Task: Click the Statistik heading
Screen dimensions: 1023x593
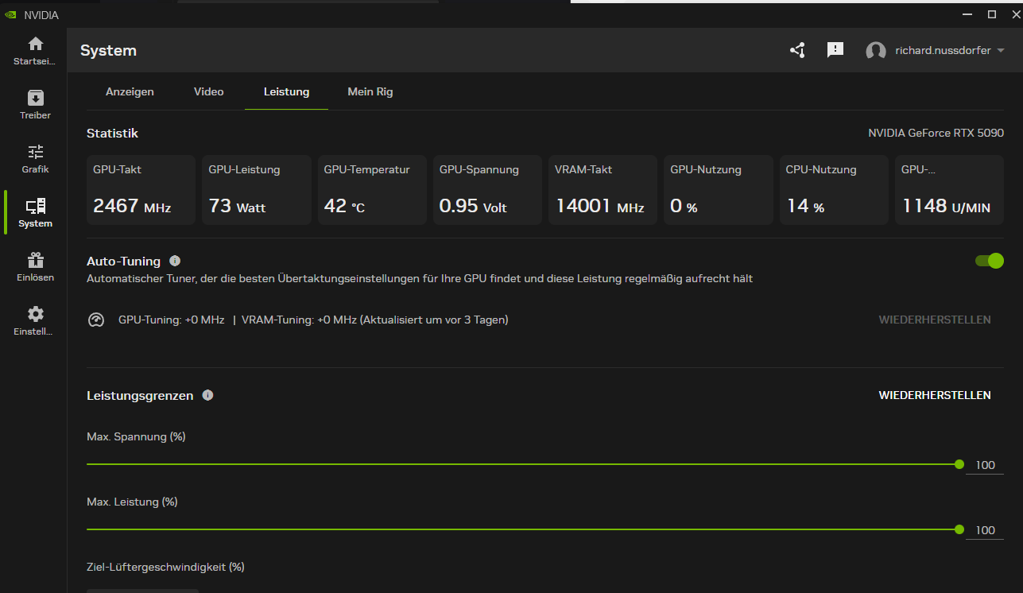Action: click(x=112, y=134)
